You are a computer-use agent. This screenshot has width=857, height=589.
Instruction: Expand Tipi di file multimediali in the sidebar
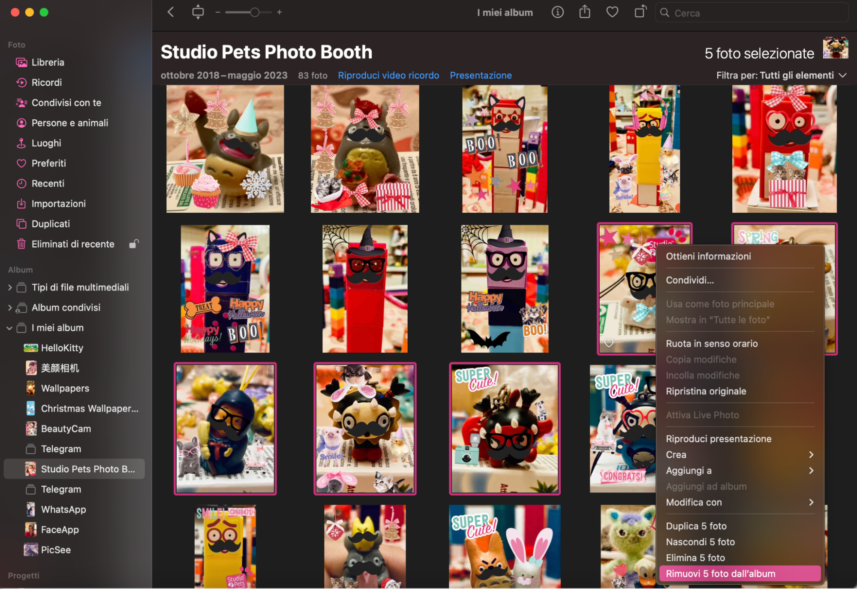point(10,287)
